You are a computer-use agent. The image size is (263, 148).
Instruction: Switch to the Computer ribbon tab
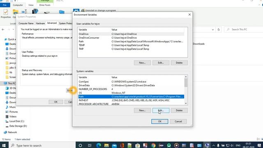point(18,5)
